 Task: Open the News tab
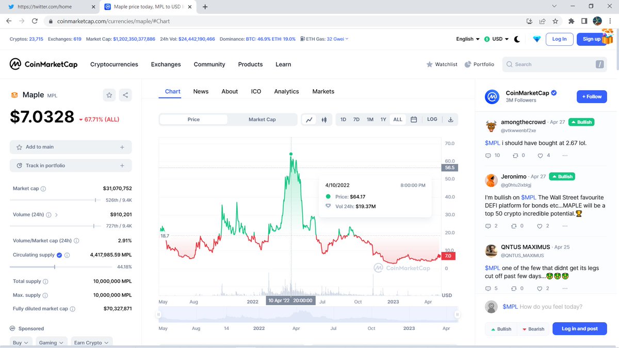click(x=201, y=91)
